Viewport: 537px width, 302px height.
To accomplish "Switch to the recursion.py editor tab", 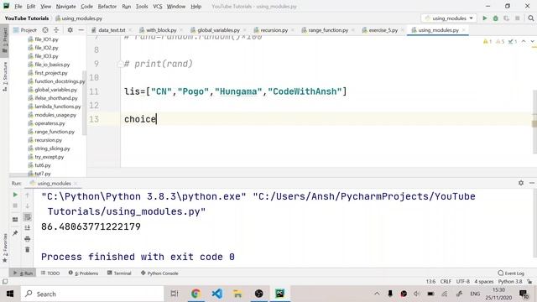I will click(274, 30).
